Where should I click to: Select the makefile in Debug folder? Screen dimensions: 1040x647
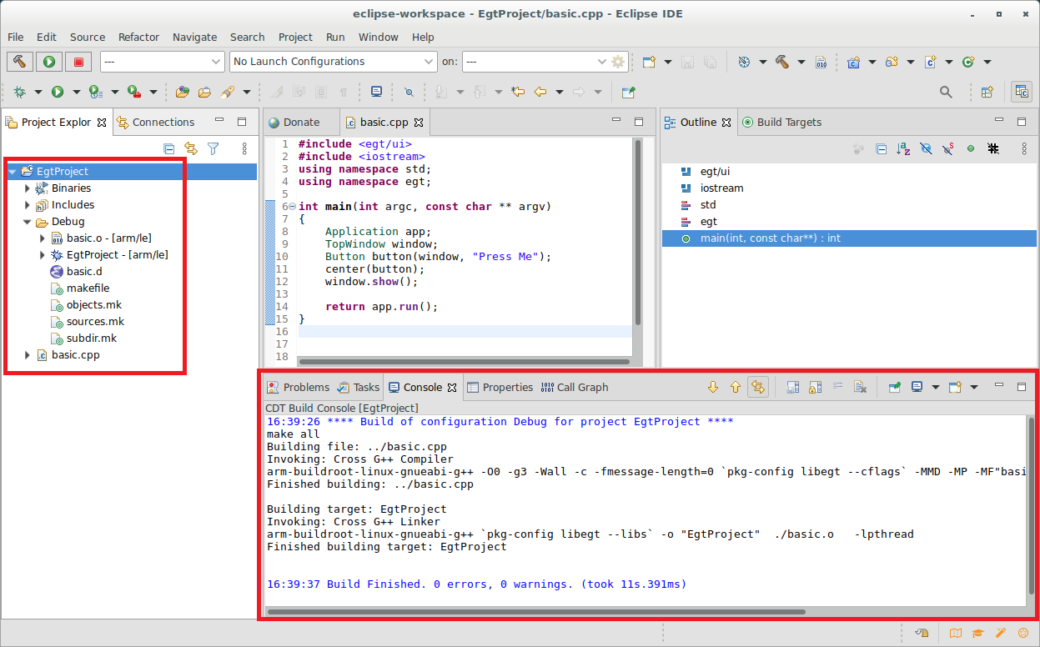click(88, 288)
